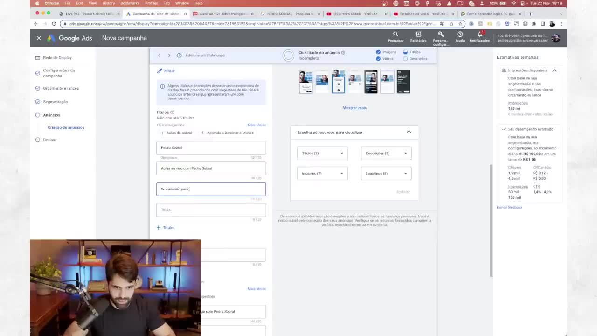Open the Bookmarks menu
597x336 pixels.
pos(130,3)
